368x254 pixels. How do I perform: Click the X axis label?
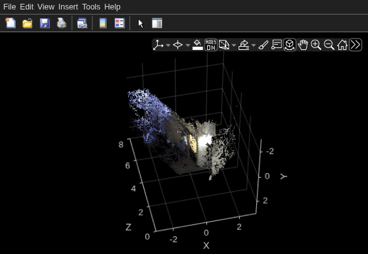click(206, 246)
